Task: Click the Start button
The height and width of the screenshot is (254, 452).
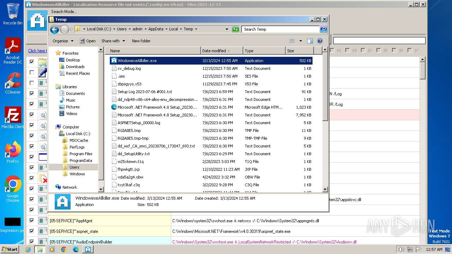Action: (10, 249)
